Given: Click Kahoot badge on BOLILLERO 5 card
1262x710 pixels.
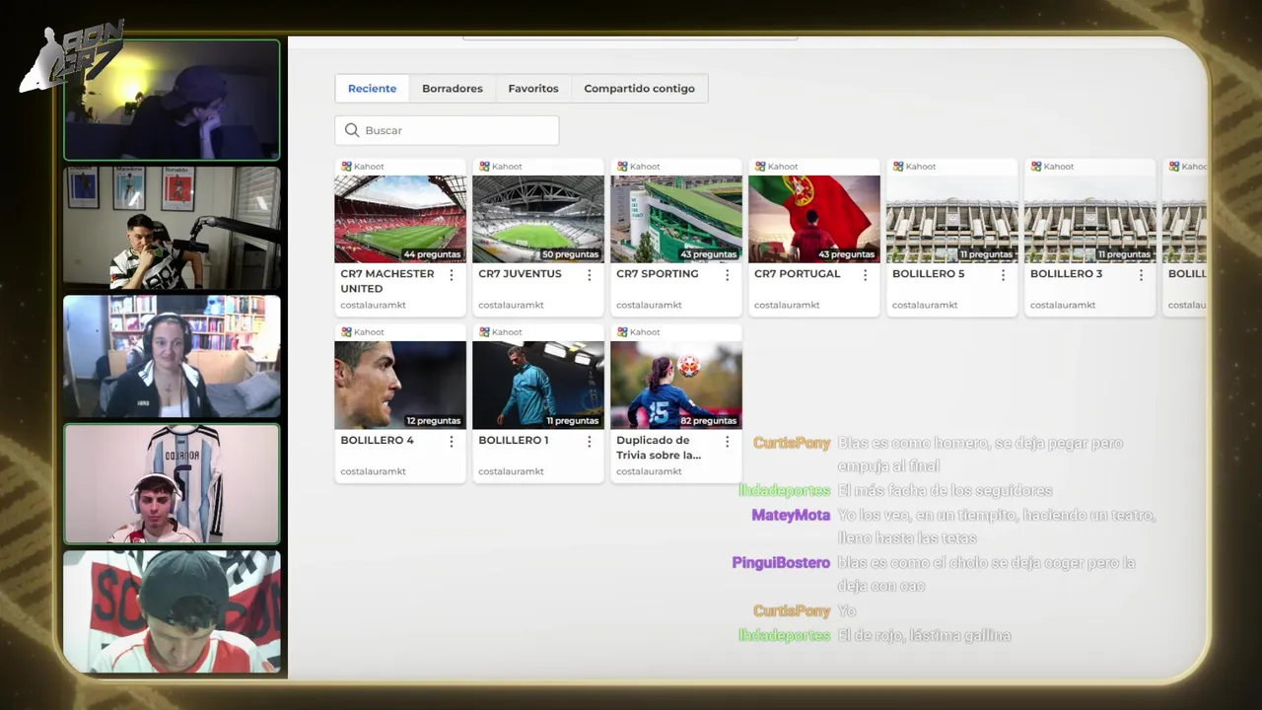Looking at the screenshot, I should (915, 167).
